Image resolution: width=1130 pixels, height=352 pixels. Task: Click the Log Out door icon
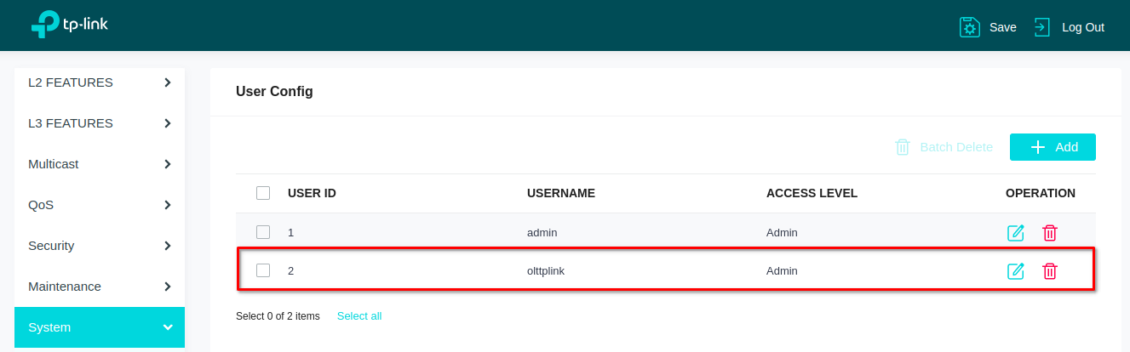(1042, 27)
